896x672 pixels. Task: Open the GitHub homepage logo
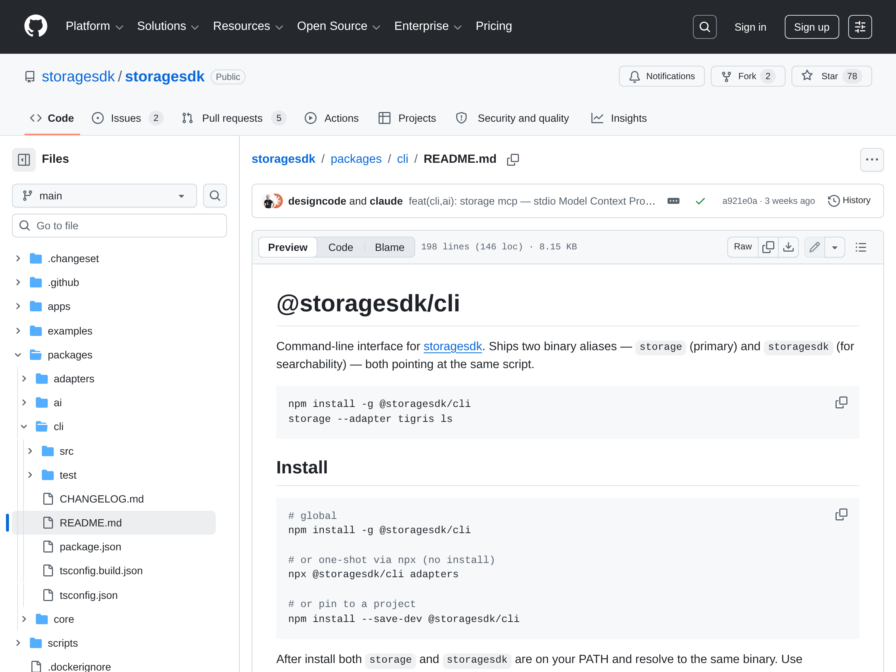pyautogui.click(x=35, y=27)
